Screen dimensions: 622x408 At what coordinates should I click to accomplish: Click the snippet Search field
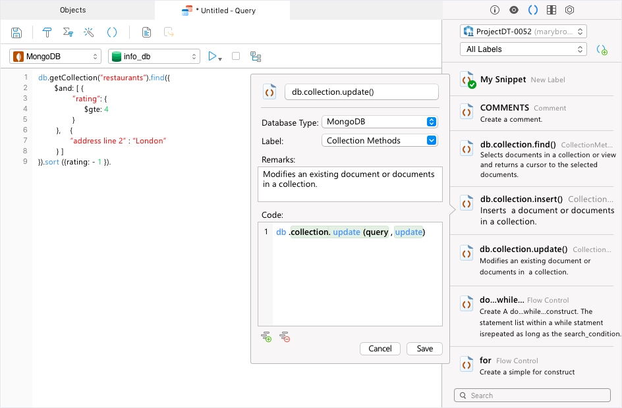pyautogui.click(x=532, y=395)
